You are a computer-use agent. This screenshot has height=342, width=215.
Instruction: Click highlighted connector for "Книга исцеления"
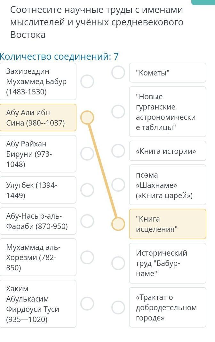coord(118,224)
